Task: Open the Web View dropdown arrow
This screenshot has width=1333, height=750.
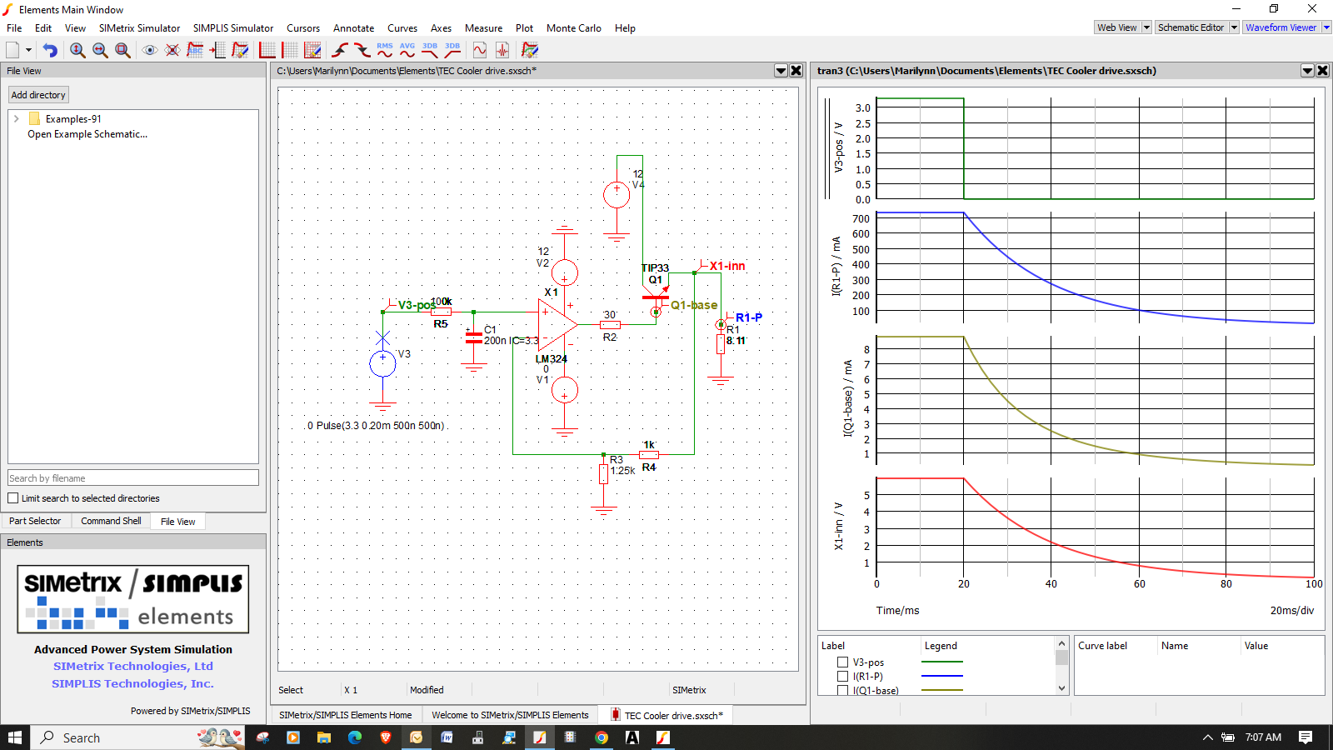Action: point(1146,27)
